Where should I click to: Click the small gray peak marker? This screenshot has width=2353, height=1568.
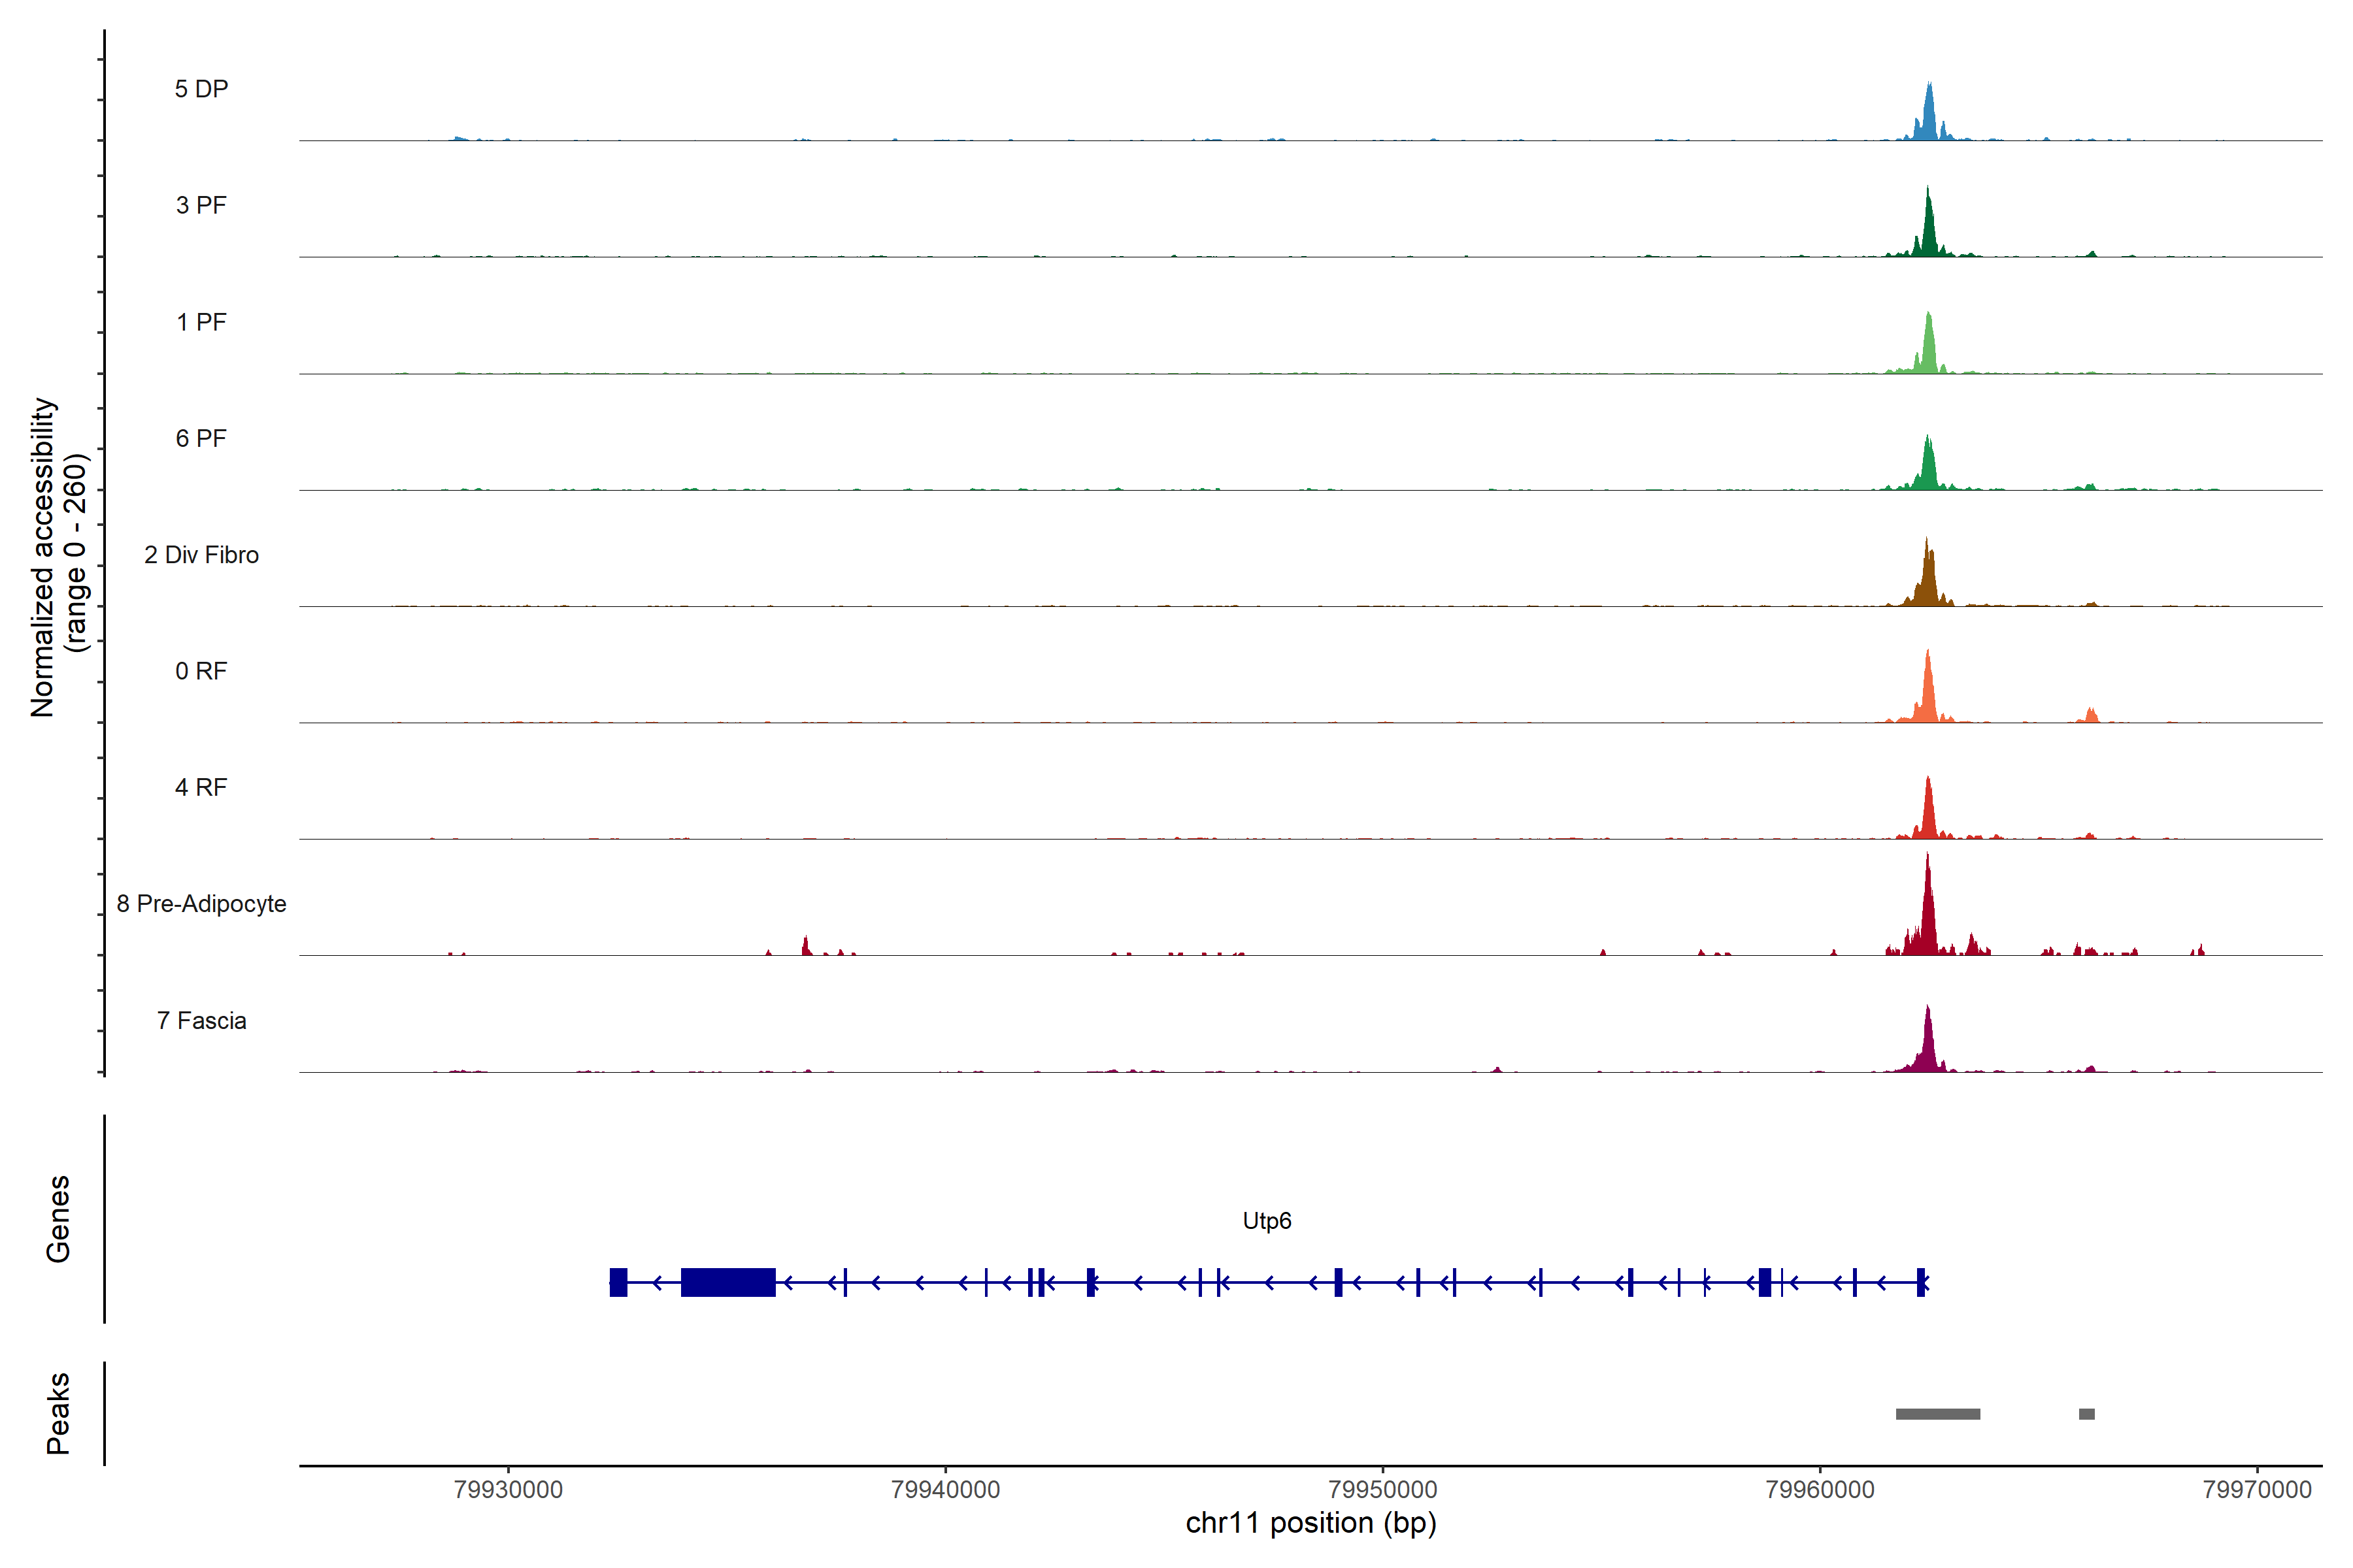[x=2086, y=1414]
